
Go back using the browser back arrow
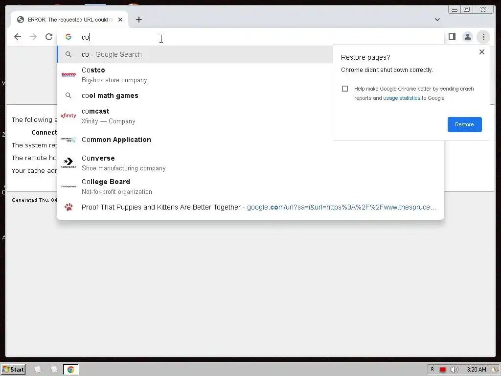point(18,37)
